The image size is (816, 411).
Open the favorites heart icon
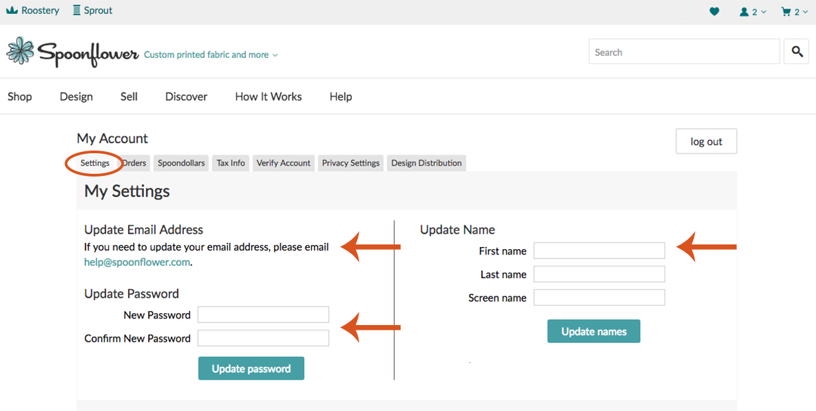714,11
